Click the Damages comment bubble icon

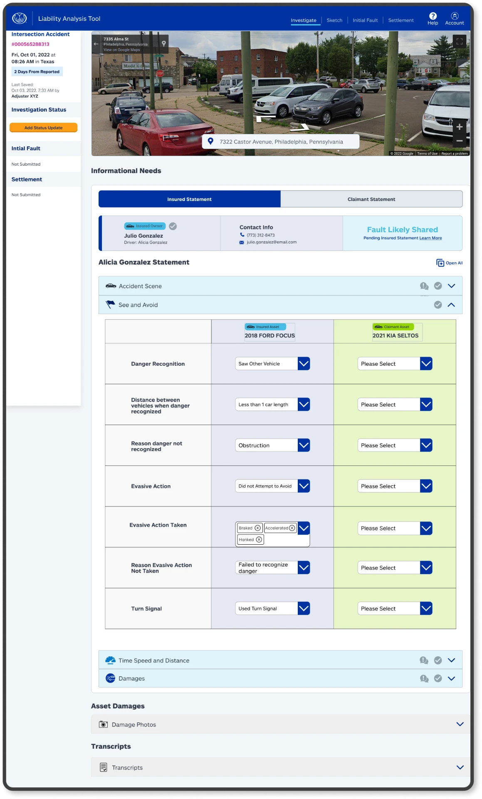click(424, 679)
